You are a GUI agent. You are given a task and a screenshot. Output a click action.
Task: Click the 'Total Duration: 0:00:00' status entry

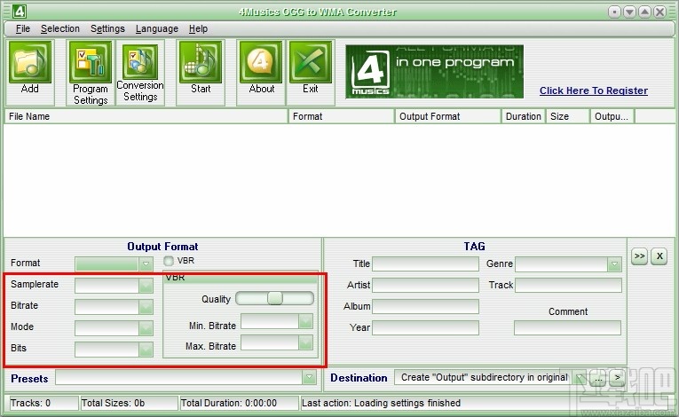tap(239, 403)
